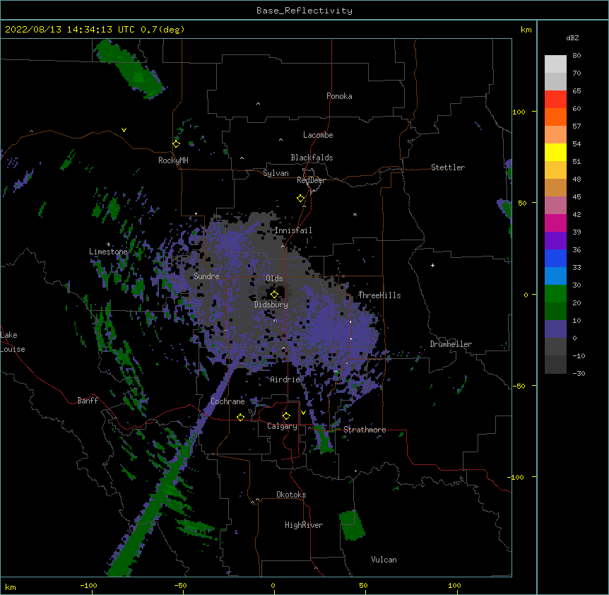Click the white caret marker west of Ponoka
The width and height of the screenshot is (609, 595).
coord(258,104)
